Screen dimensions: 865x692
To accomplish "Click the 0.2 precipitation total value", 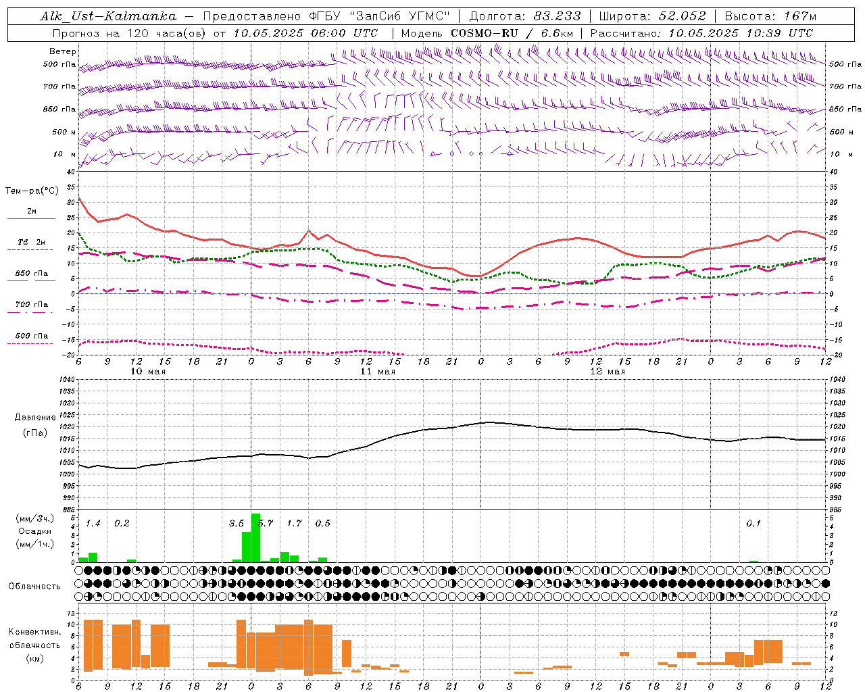I will point(122,523).
